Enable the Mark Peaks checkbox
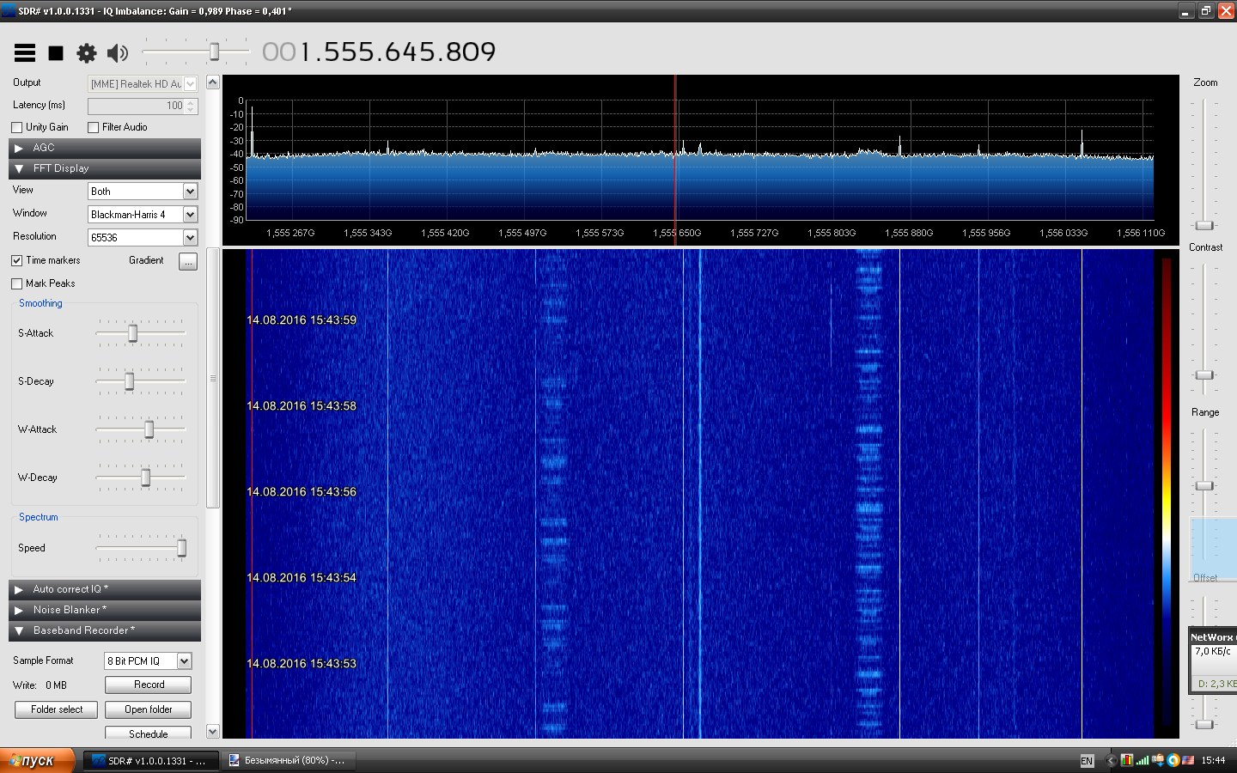The image size is (1237, 773). pyautogui.click(x=16, y=283)
